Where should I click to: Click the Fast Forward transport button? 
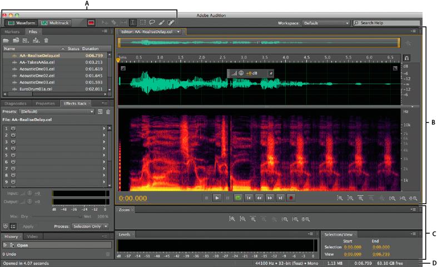[270, 198]
